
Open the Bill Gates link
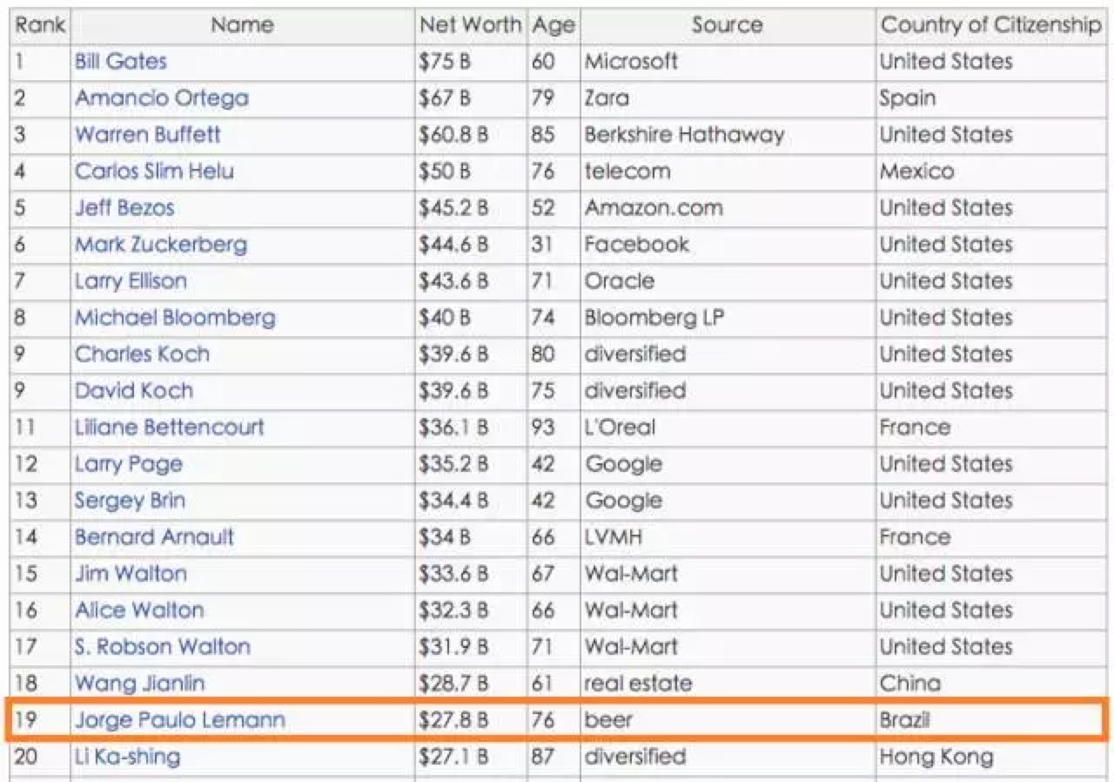(x=120, y=62)
